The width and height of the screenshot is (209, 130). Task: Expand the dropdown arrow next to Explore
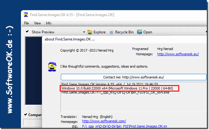84,32
